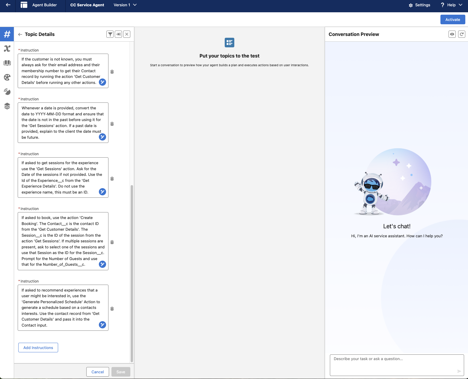
Task: Click the 'Let's chat!' text
Action: click(397, 226)
